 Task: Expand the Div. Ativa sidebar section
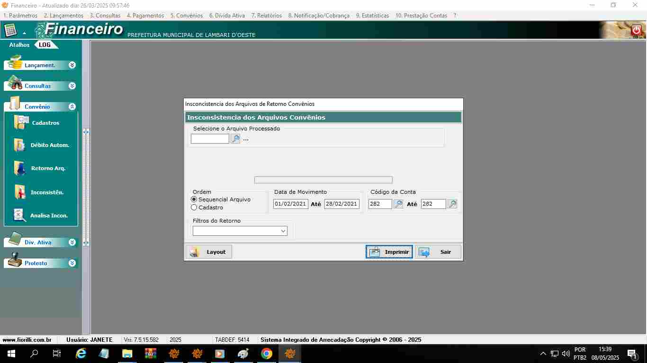point(72,242)
